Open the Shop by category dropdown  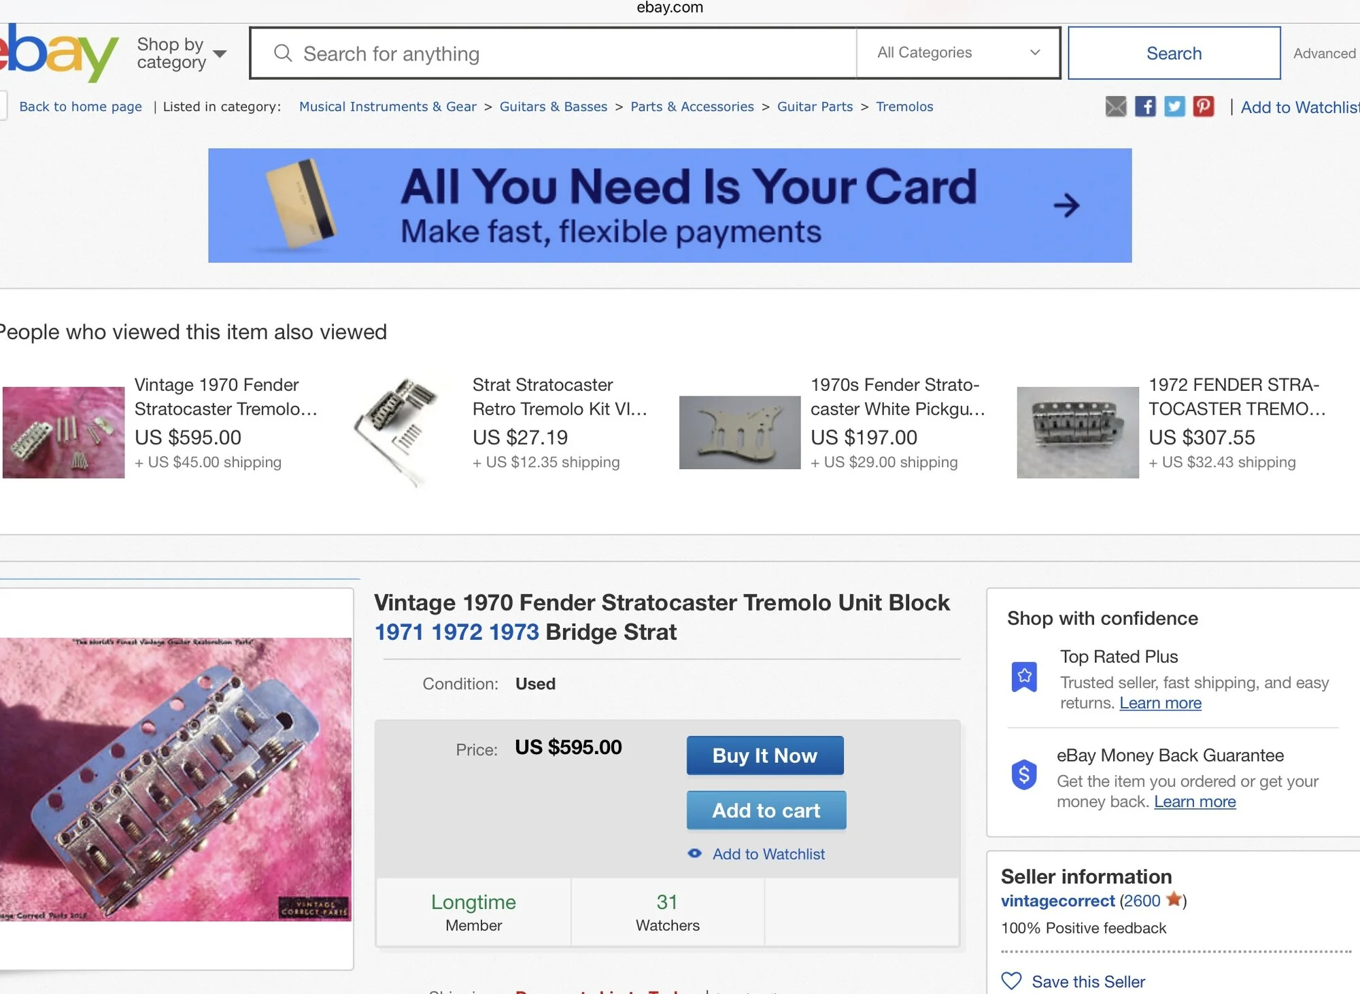click(x=182, y=53)
